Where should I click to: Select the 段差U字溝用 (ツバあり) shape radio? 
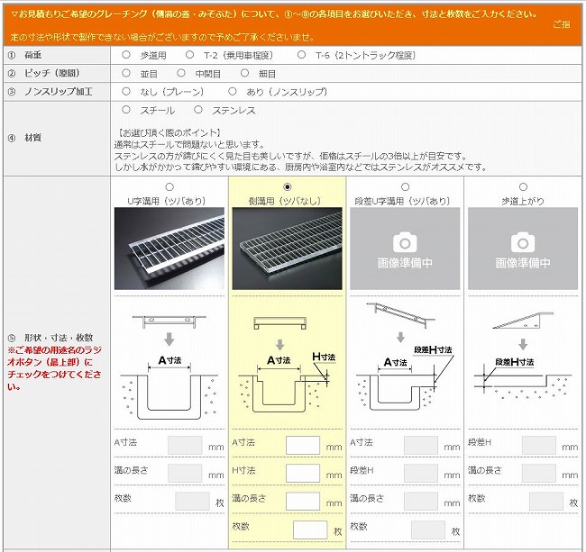(x=405, y=186)
